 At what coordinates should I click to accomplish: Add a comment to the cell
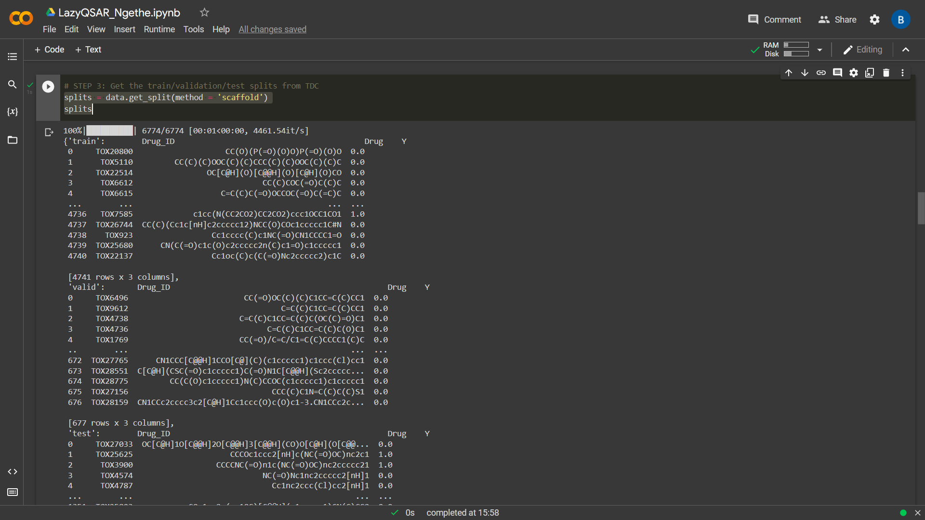pos(838,73)
